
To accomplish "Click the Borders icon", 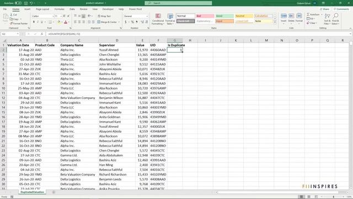I will pyautogui.click(x=50, y=22).
